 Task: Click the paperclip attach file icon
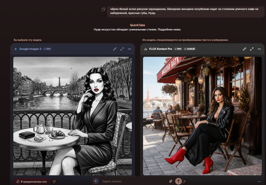pos(171,181)
